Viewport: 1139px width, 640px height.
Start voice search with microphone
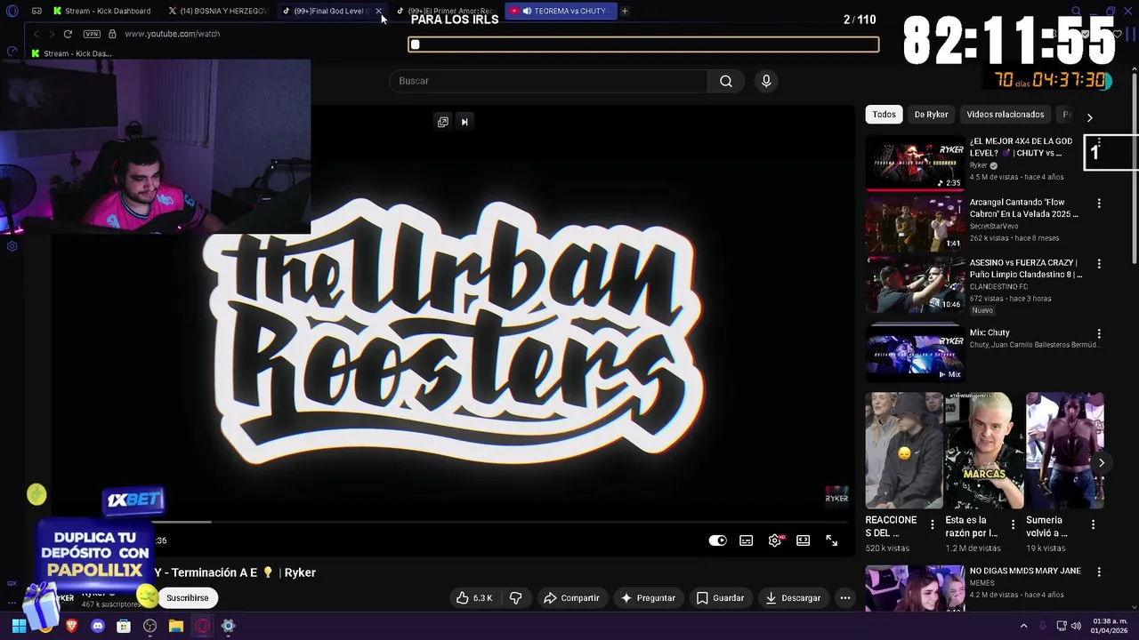(766, 81)
